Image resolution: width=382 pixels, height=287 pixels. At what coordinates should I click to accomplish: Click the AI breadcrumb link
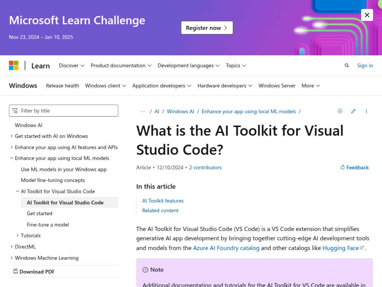coord(157,111)
